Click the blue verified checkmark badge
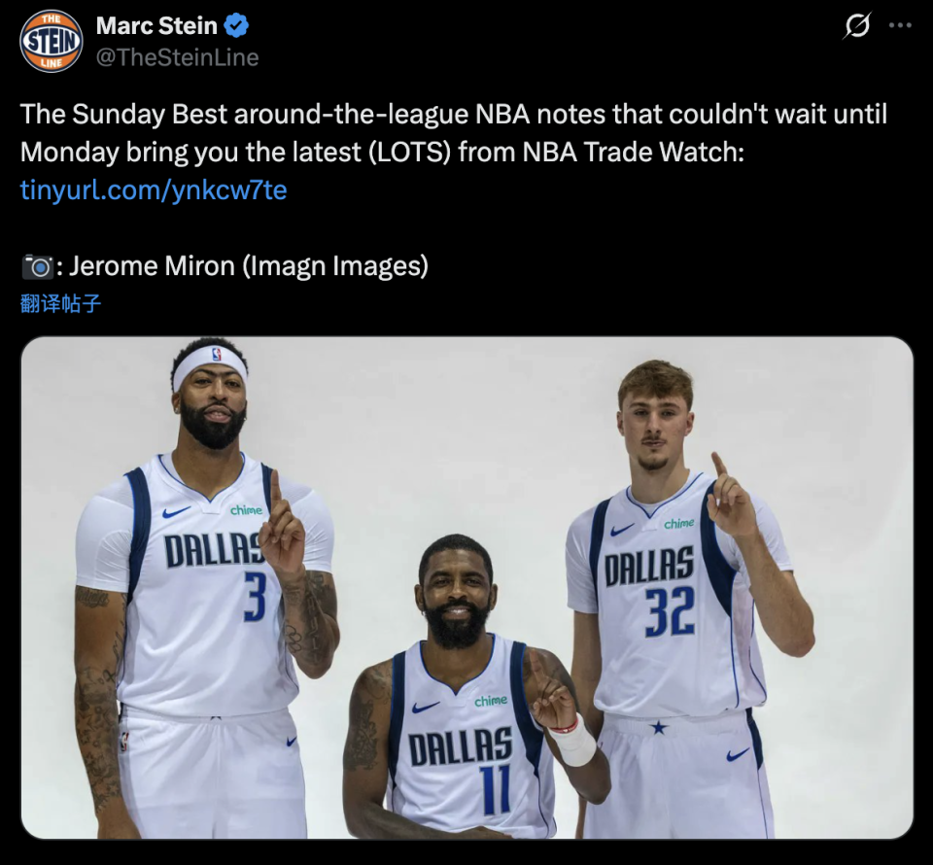The height and width of the screenshot is (865, 933). (x=236, y=25)
